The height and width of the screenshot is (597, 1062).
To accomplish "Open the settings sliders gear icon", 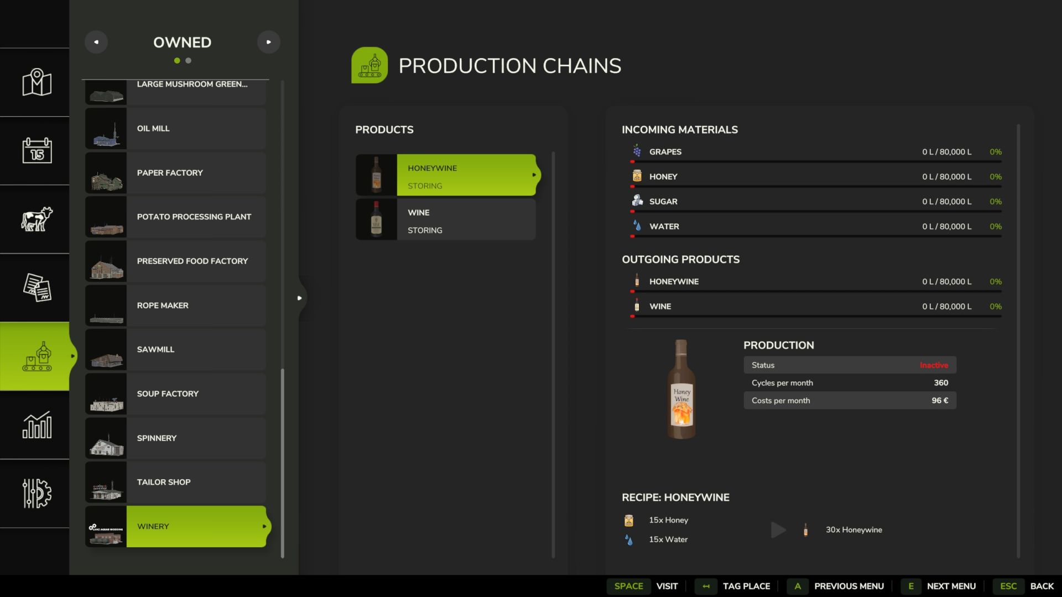I will coord(37,493).
